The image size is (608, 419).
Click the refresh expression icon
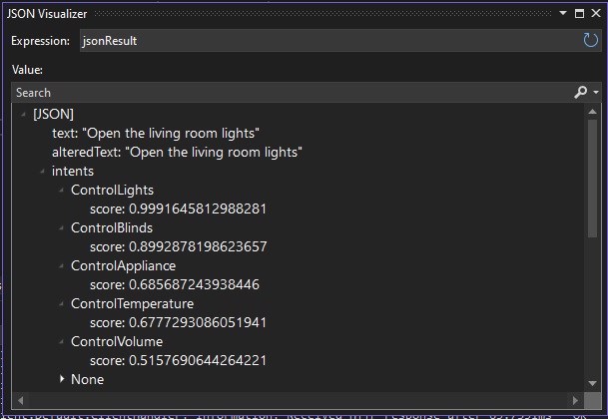[x=590, y=41]
